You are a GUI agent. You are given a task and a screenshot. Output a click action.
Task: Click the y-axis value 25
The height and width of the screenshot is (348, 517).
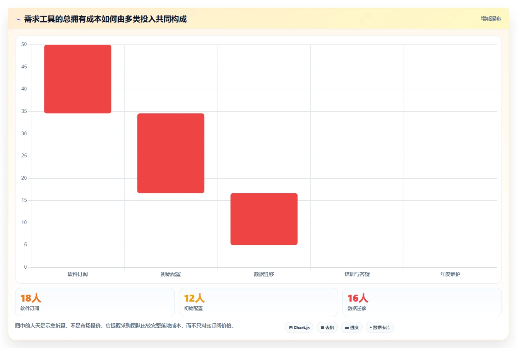[x=24, y=156]
